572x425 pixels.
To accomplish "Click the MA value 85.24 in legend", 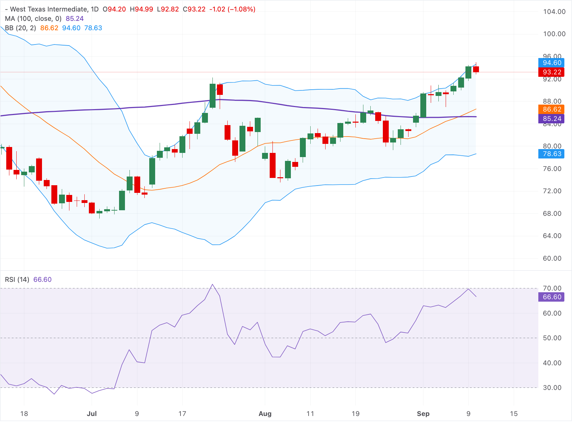I will pos(75,19).
